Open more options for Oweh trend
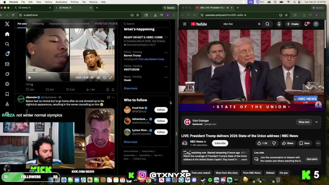This screenshot has height=185, width=329. coord(166,77)
